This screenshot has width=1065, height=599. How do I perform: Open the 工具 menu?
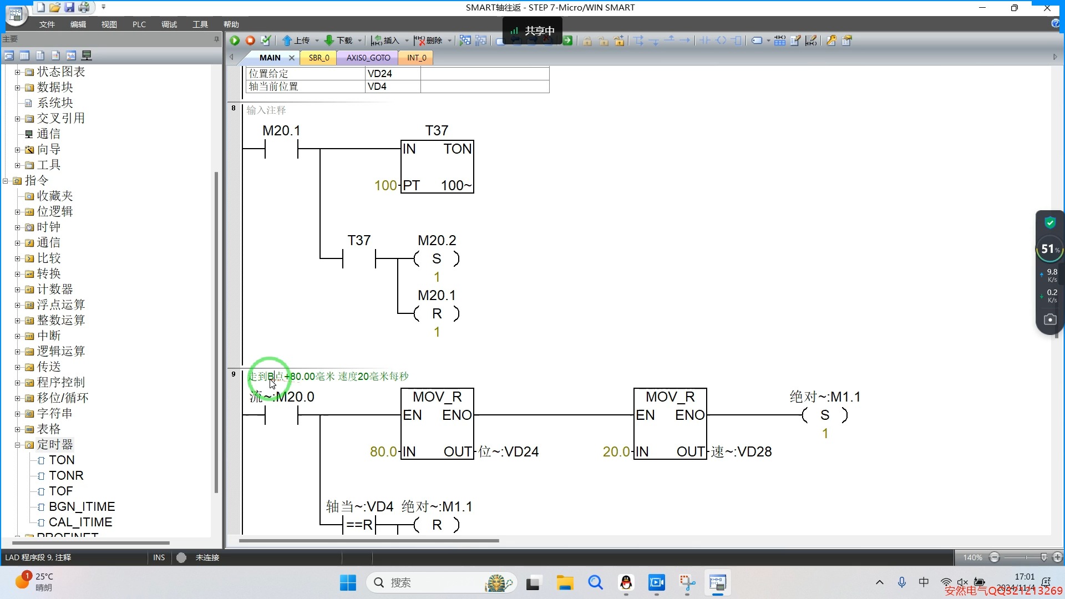[x=200, y=24]
